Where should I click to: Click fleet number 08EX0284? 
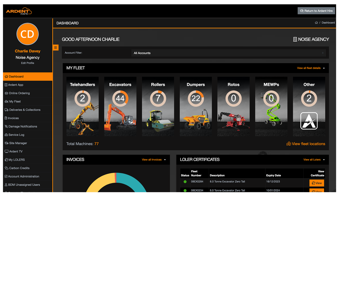click(x=197, y=182)
